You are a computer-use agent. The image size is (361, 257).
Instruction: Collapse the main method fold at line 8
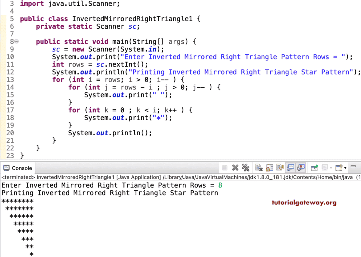point(17,42)
